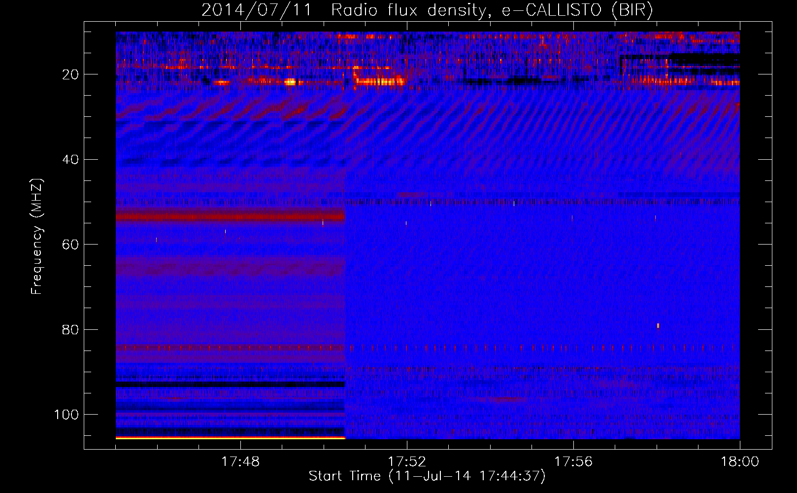Click the 17:56 time tick label
The height and width of the screenshot is (493, 797).
pyautogui.click(x=573, y=461)
